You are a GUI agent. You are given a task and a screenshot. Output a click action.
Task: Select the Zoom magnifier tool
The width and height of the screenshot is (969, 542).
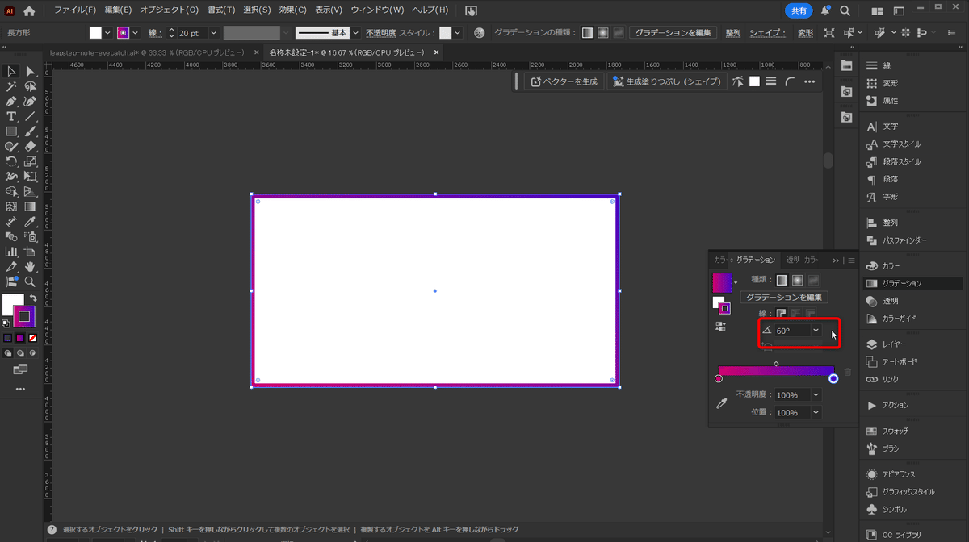(30, 281)
